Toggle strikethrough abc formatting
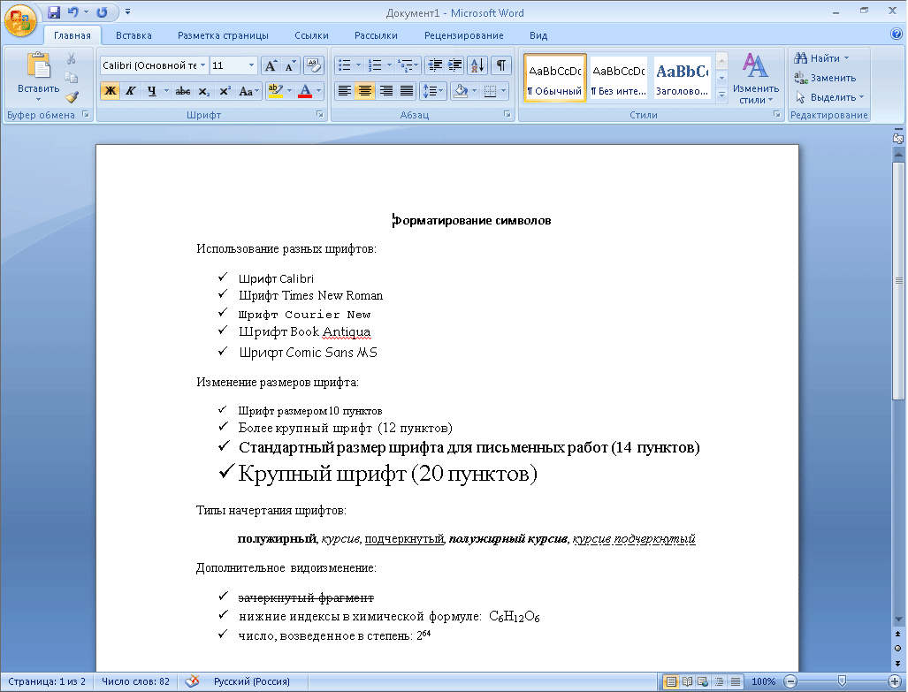Viewport: 908px width, 692px height. click(183, 91)
